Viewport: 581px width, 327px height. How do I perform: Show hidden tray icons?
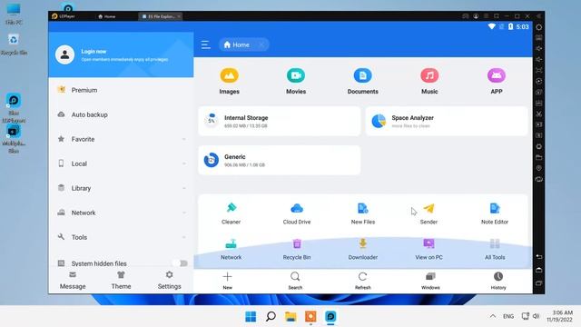pos(493,316)
